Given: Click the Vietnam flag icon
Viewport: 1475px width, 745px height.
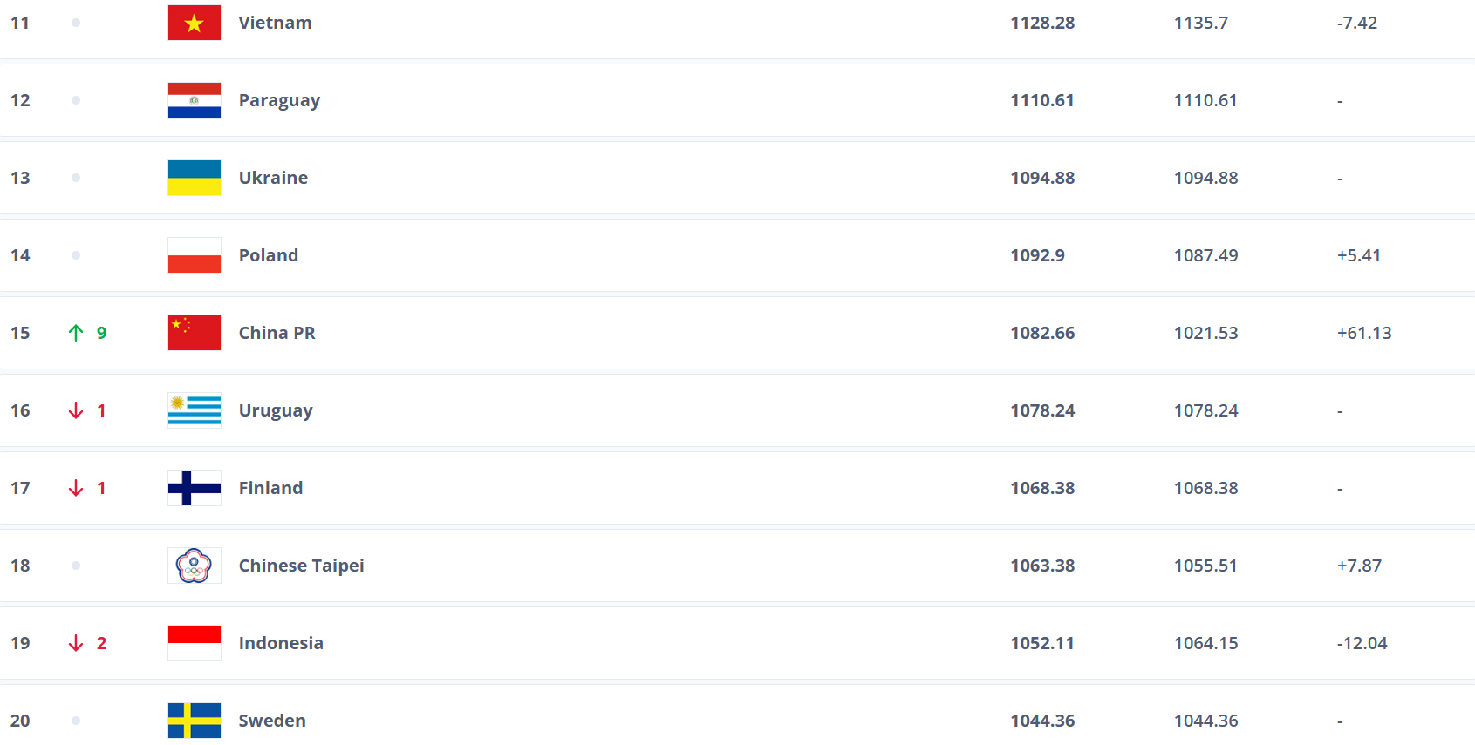Looking at the screenshot, I should (194, 23).
